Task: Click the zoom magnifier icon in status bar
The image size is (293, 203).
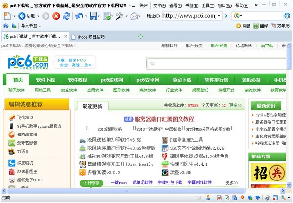Action: 283,198
